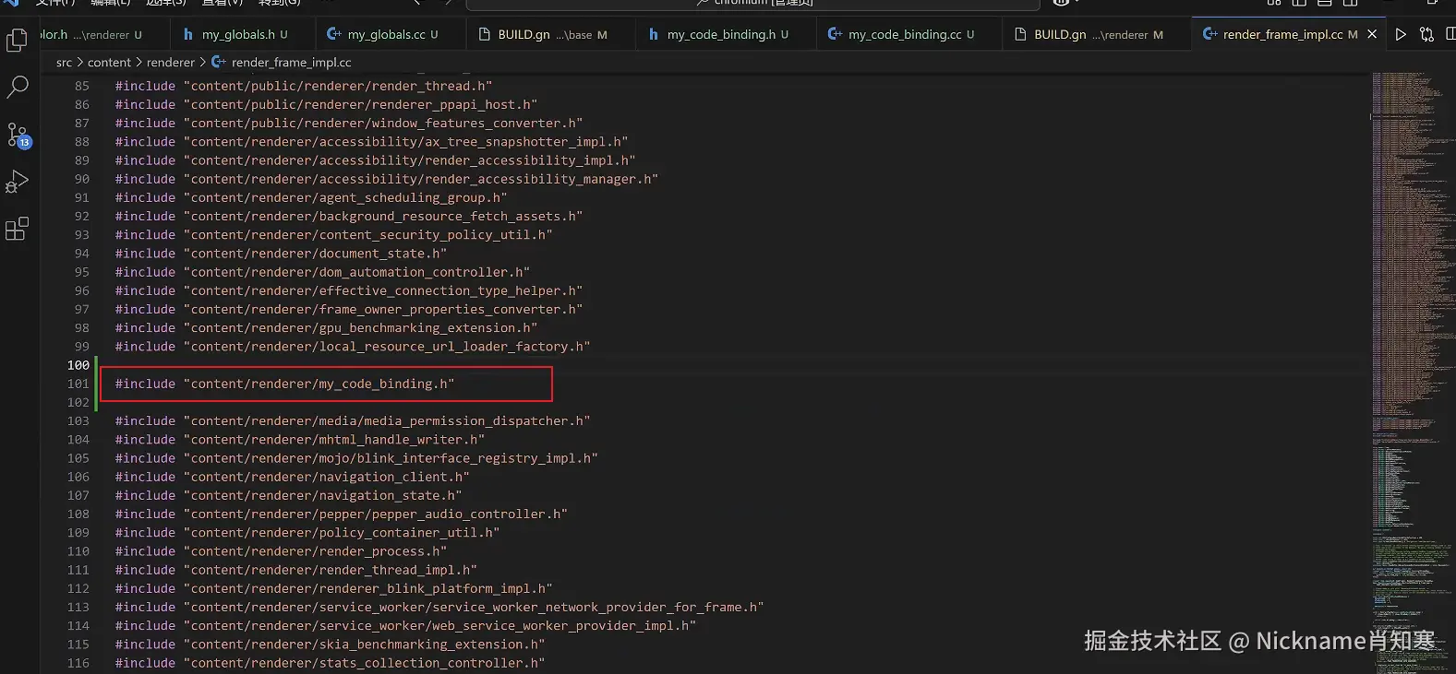This screenshot has width=1456, height=674.
Task: Click the ax_tree_snapshotter_impl.h include line
Action: 371,141
